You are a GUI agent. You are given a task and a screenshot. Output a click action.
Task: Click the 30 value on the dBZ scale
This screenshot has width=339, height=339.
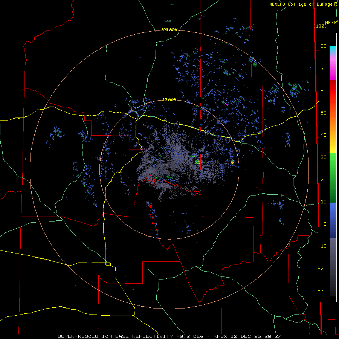click(x=324, y=157)
